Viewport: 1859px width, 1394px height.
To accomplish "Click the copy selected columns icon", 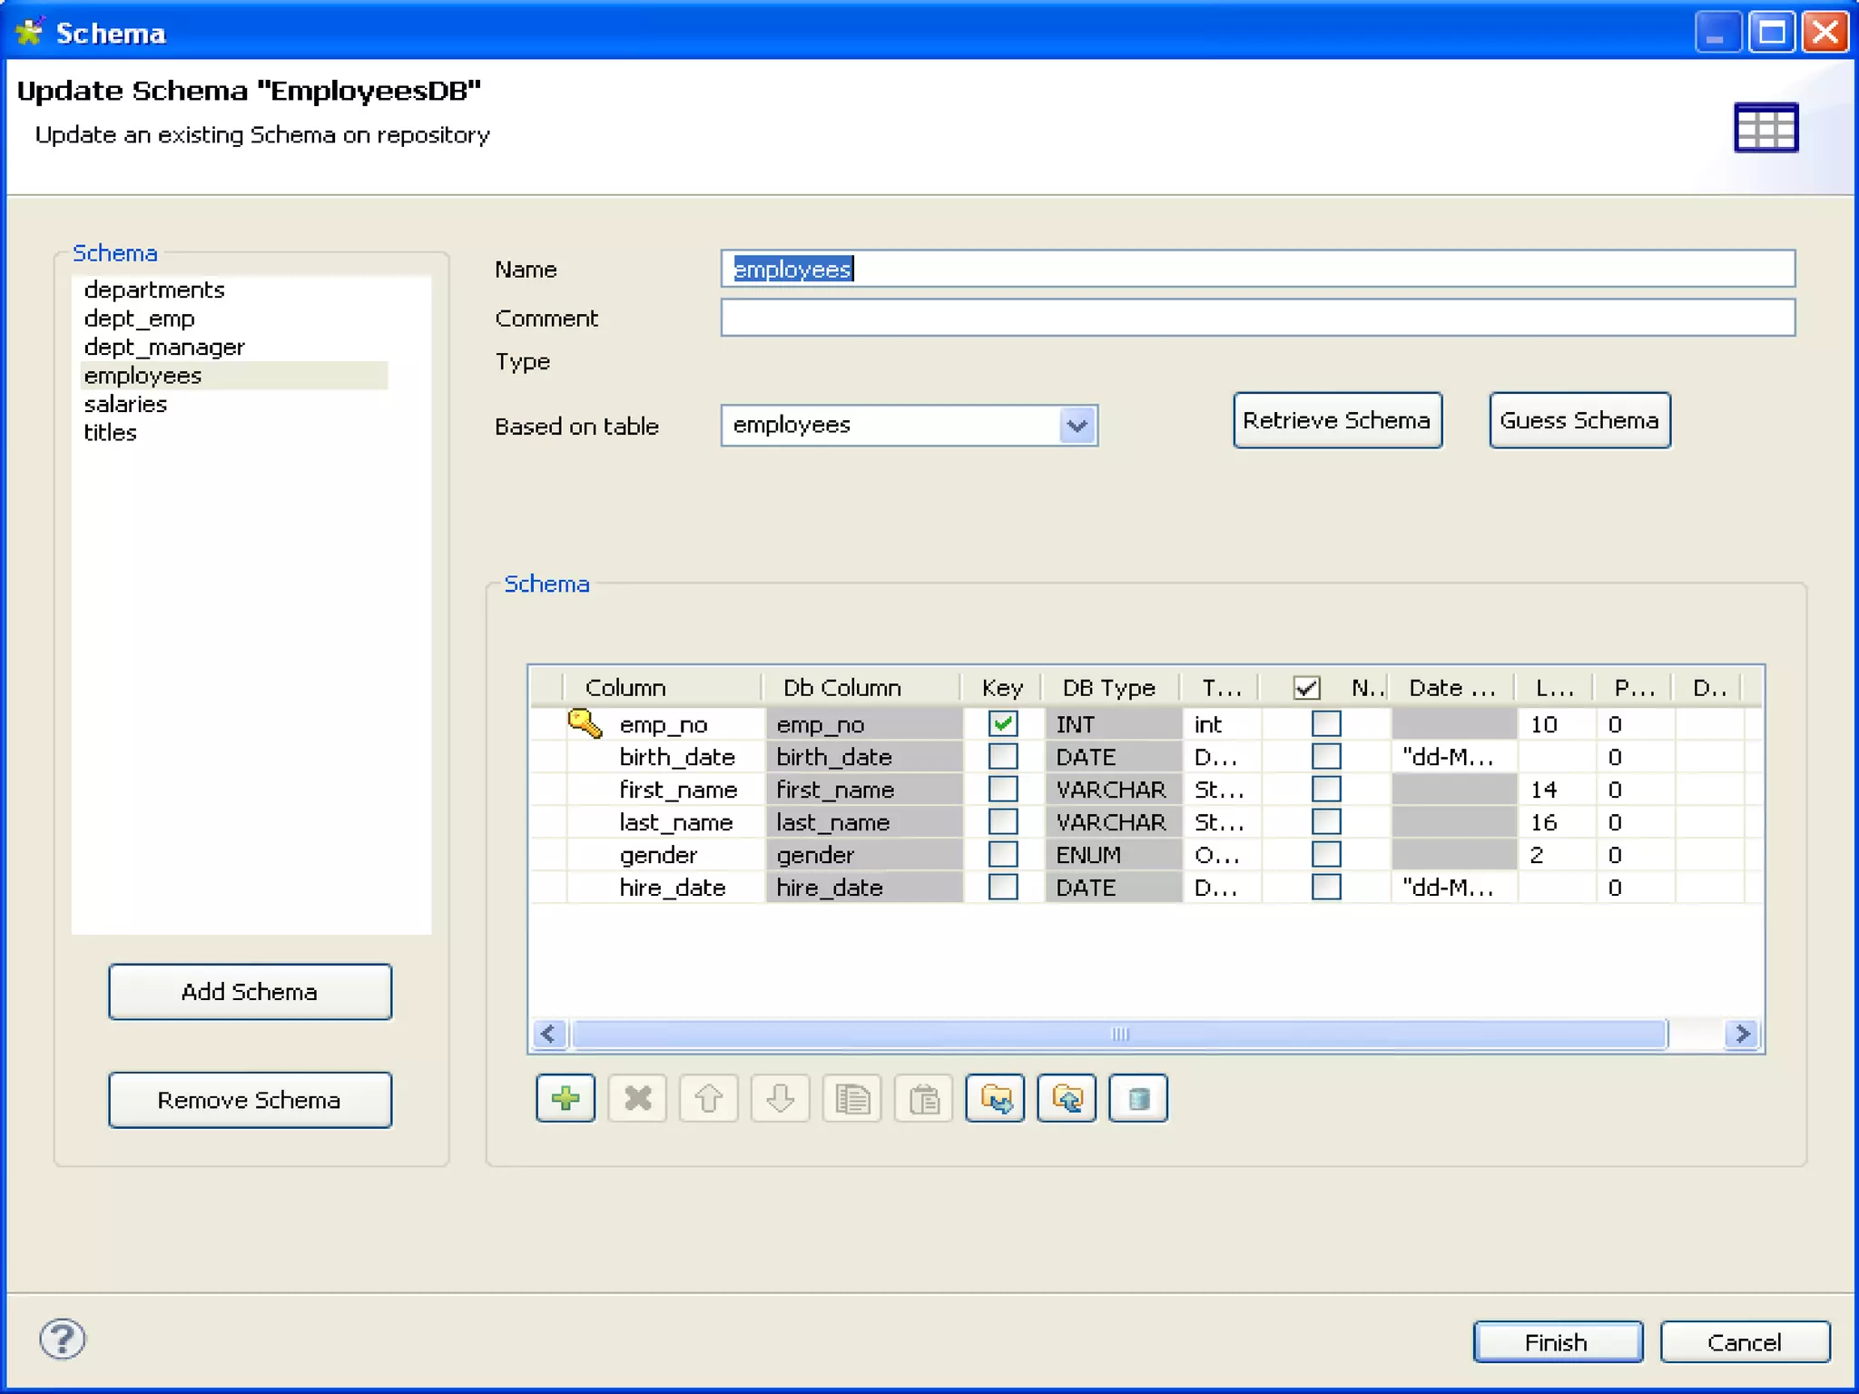I will 851,1099.
